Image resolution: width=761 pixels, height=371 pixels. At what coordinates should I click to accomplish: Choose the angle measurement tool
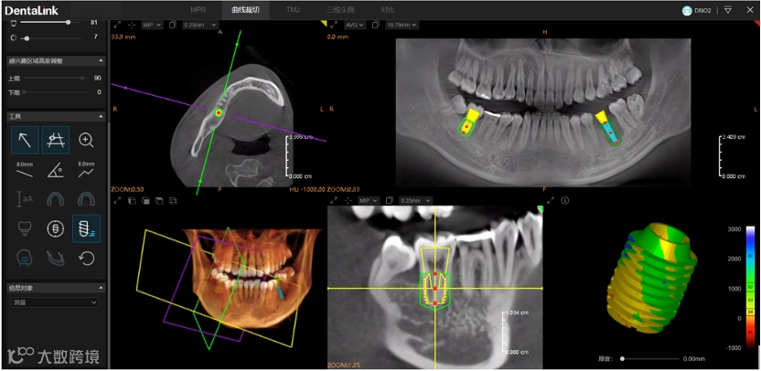(x=55, y=170)
